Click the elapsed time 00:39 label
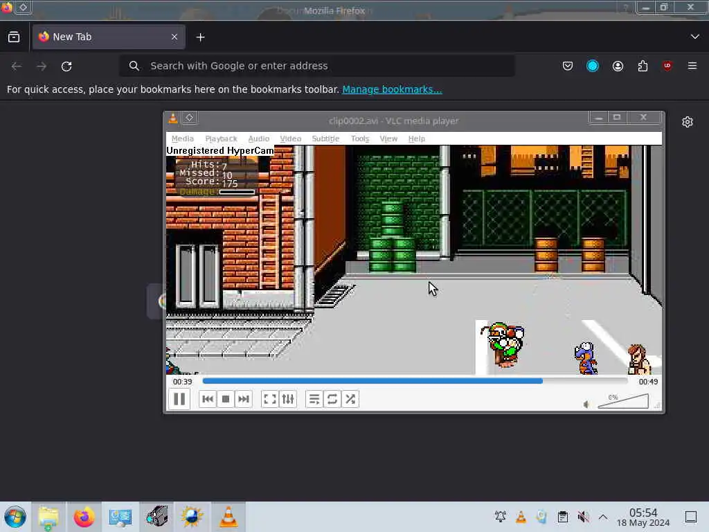This screenshot has width=709, height=532. (182, 382)
